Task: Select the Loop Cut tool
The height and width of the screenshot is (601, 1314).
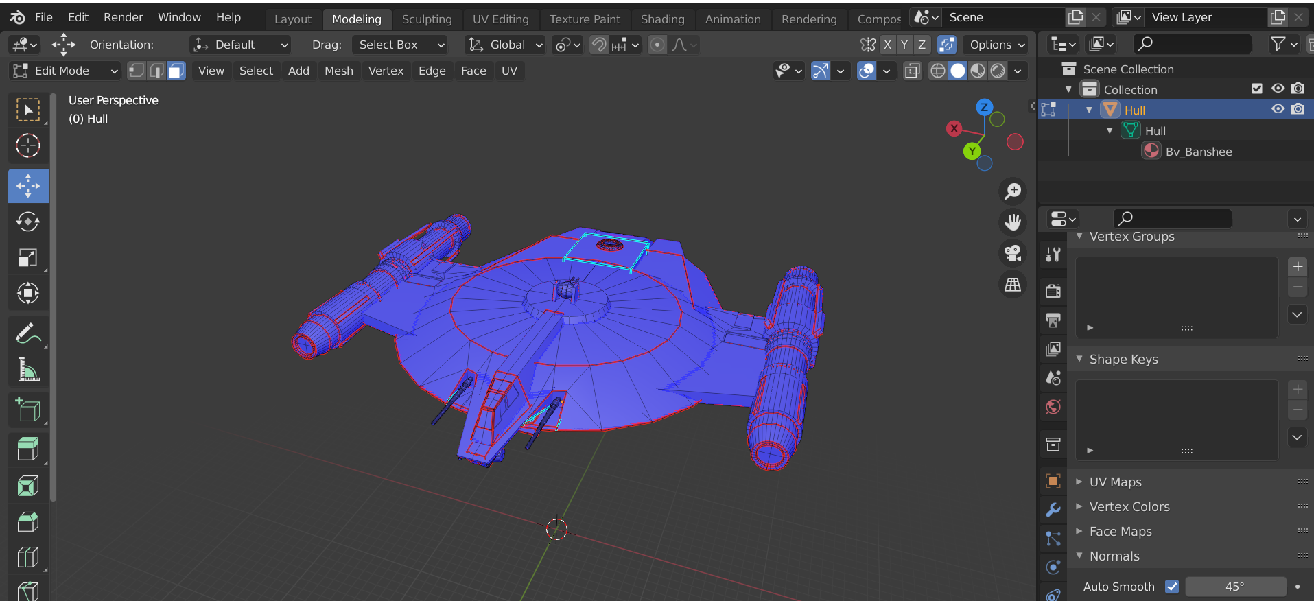Action: pyautogui.click(x=28, y=557)
